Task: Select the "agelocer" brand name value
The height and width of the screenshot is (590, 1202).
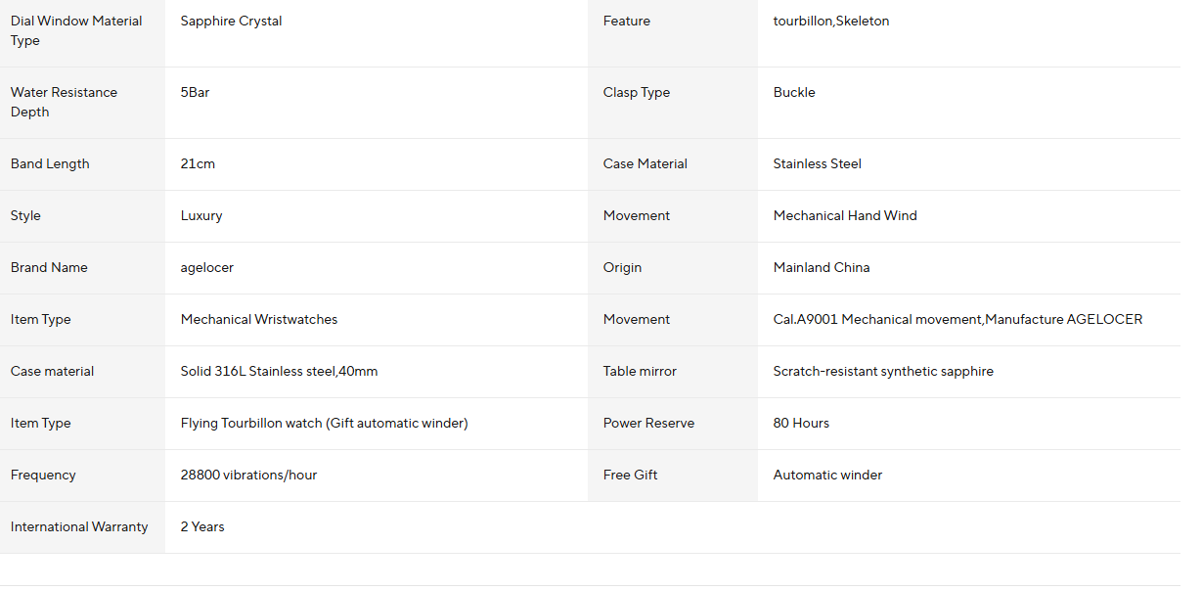Action: point(207,268)
